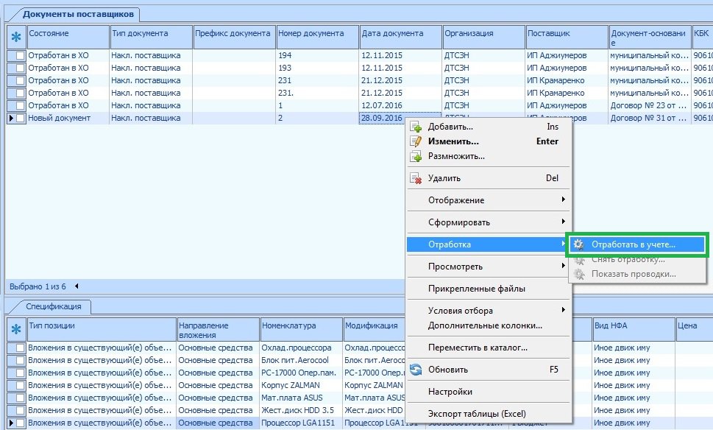Click the Add (Добавить) document icon
Screen dimensions: 713x430
[416, 127]
